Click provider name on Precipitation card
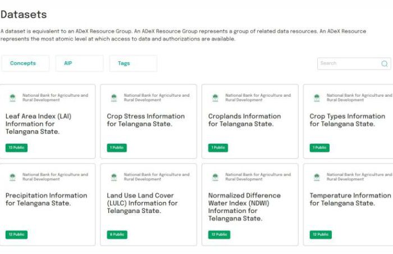Screen dimensions: 393x254 pyautogui.click(x=55, y=176)
